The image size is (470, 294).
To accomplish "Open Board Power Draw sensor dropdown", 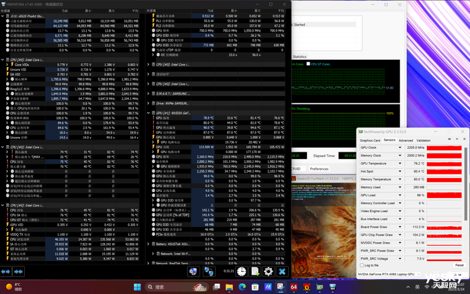I will (400, 227).
